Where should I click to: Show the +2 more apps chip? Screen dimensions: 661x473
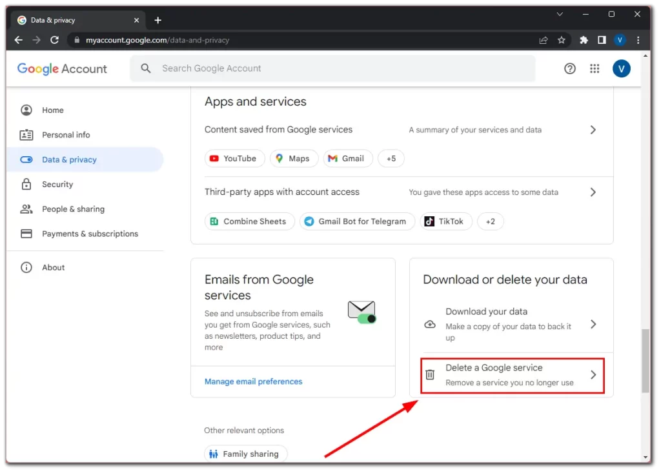pos(490,221)
